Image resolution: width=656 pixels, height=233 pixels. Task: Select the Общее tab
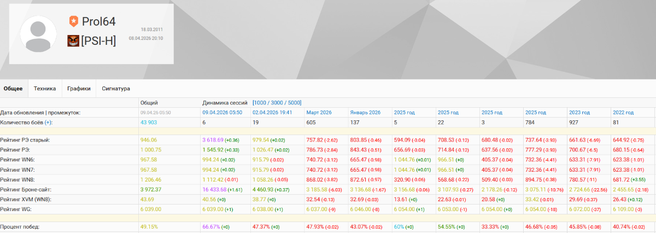click(x=13, y=88)
